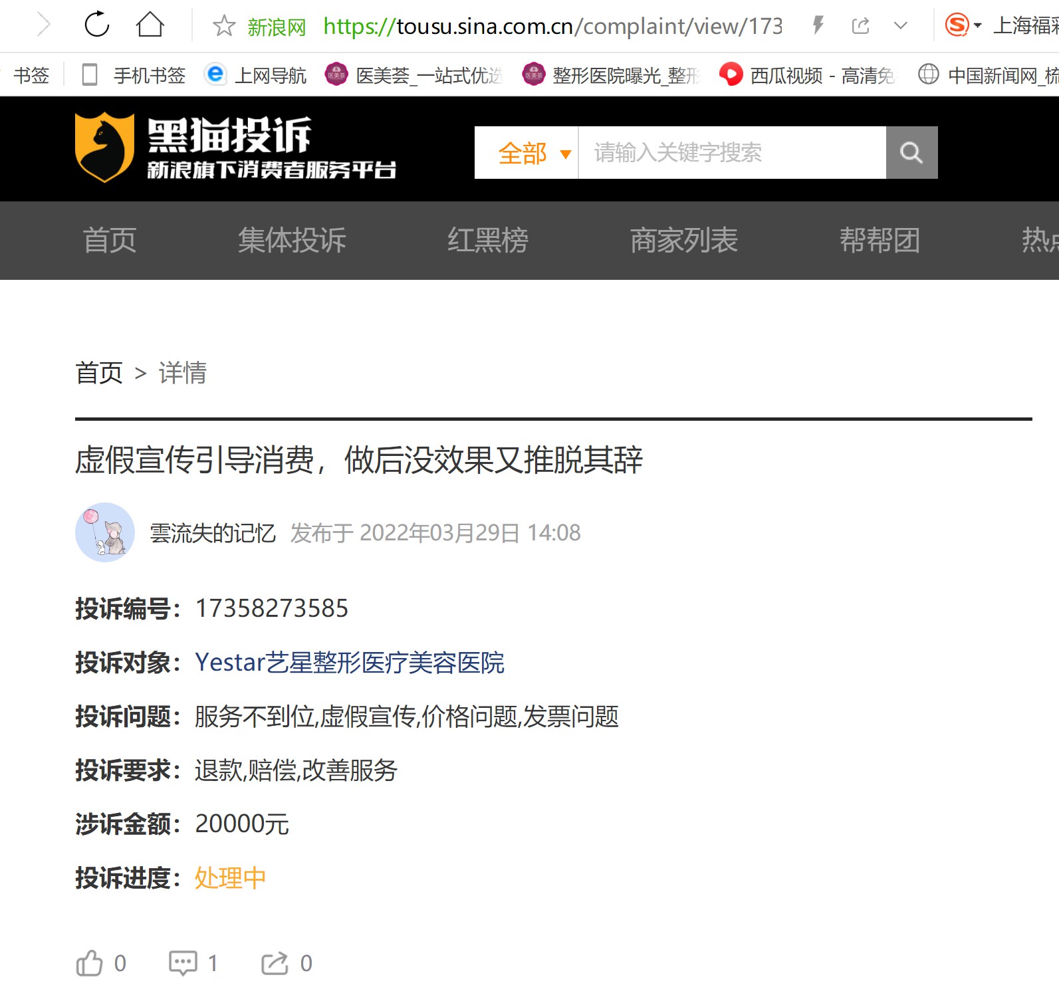This screenshot has height=1005, width=1059.
Task: Open Yestar艺星整形医疗美容医院 merchant link
Action: pos(350,663)
